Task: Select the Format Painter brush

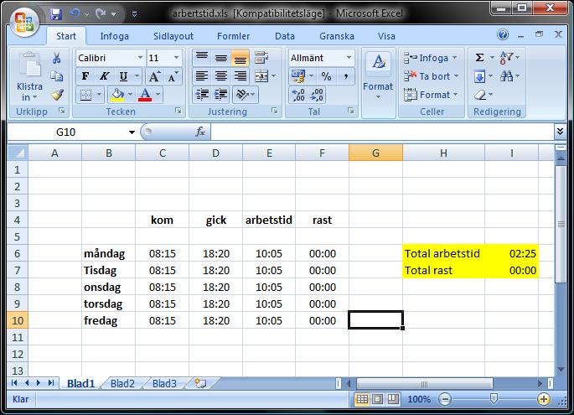Action: click(x=57, y=95)
